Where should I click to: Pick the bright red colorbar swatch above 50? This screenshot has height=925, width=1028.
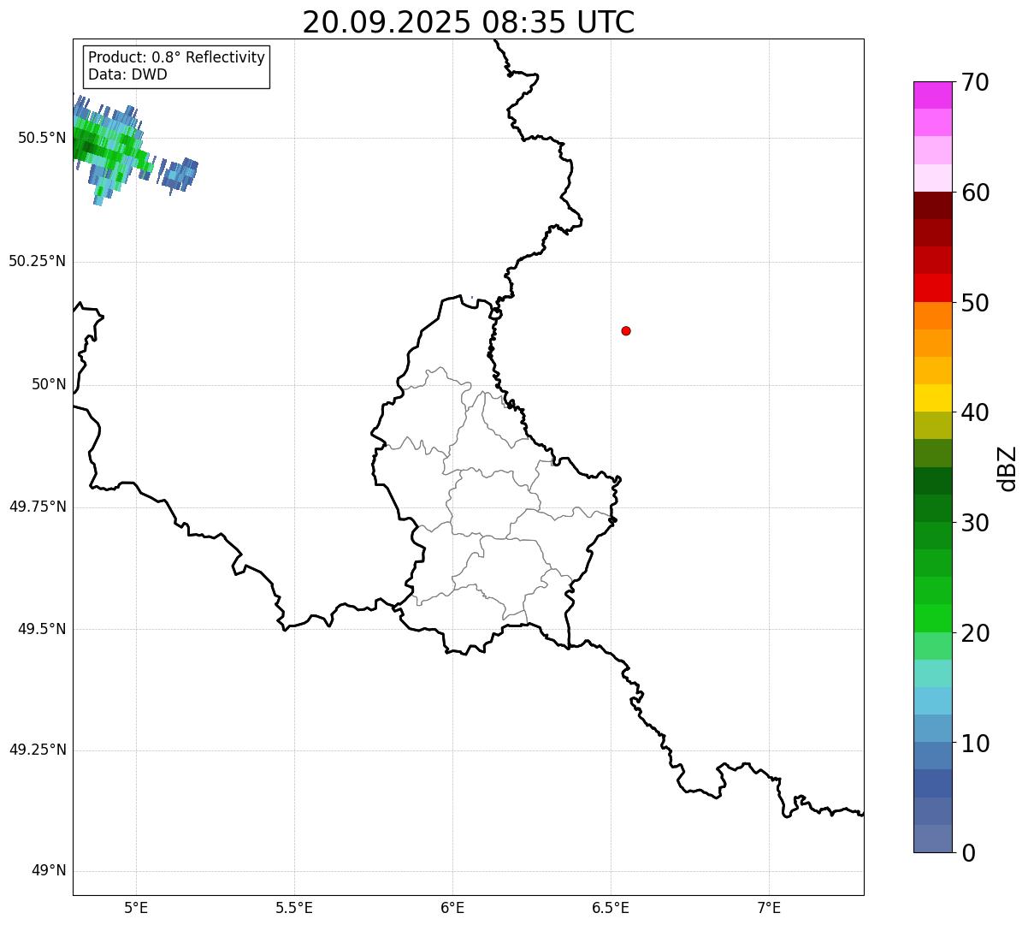(x=932, y=288)
